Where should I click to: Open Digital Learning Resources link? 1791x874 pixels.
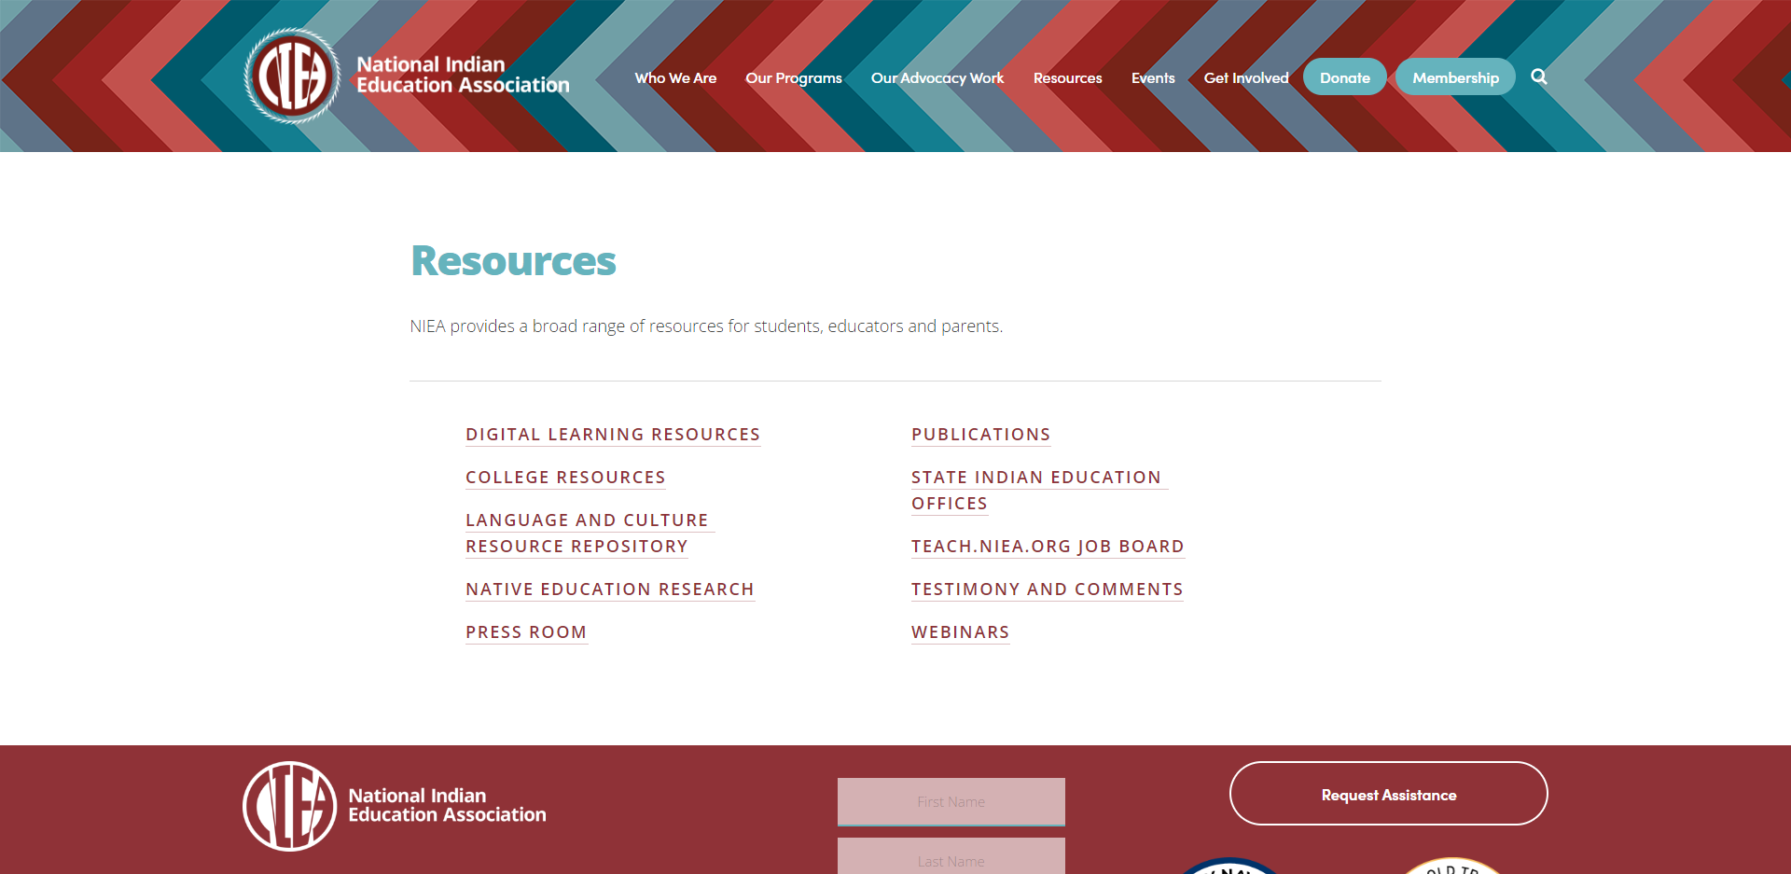[x=613, y=435]
